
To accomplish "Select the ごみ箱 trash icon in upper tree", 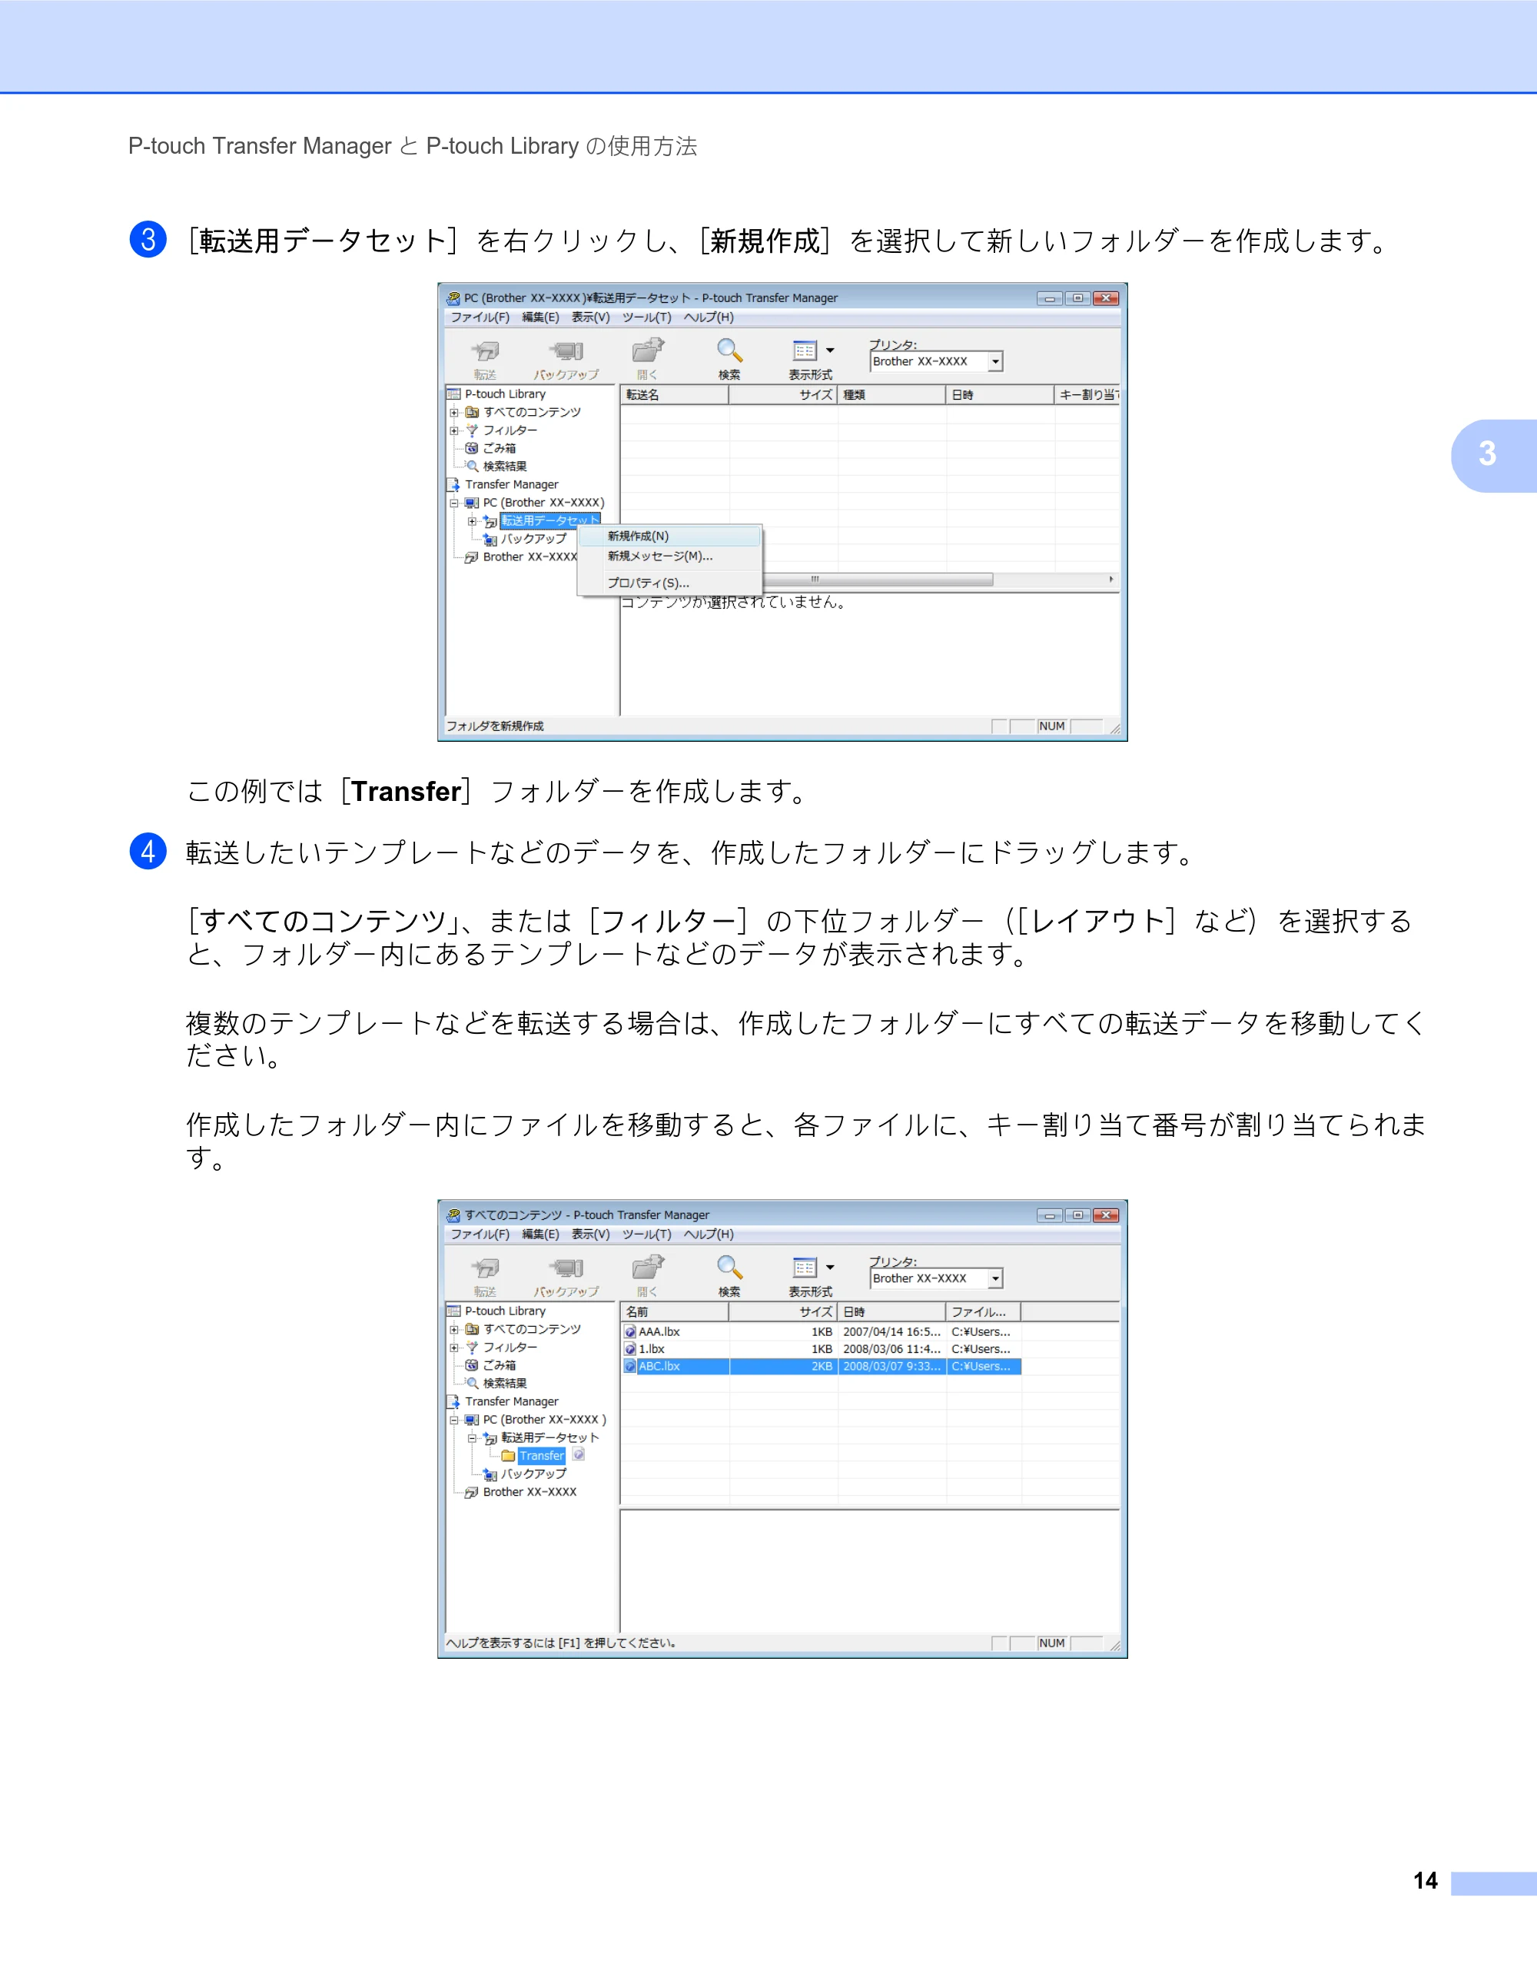I will click(472, 447).
